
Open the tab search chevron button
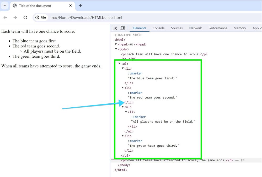tap(5, 5)
